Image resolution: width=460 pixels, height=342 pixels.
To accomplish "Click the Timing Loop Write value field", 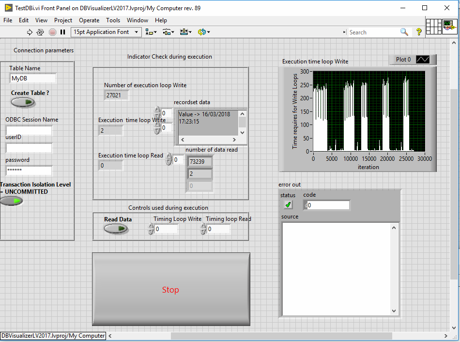I will click(x=166, y=229).
